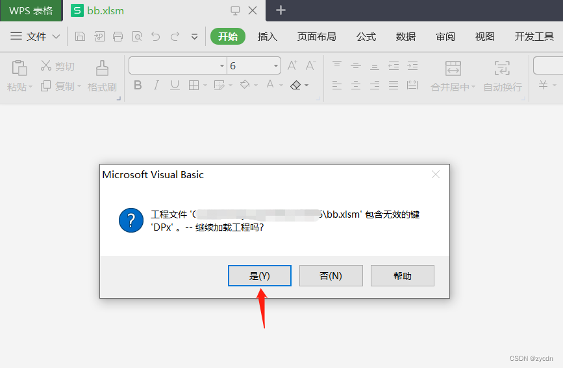
Task: Add a new document tab with plus
Action: [x=281, y=10]
